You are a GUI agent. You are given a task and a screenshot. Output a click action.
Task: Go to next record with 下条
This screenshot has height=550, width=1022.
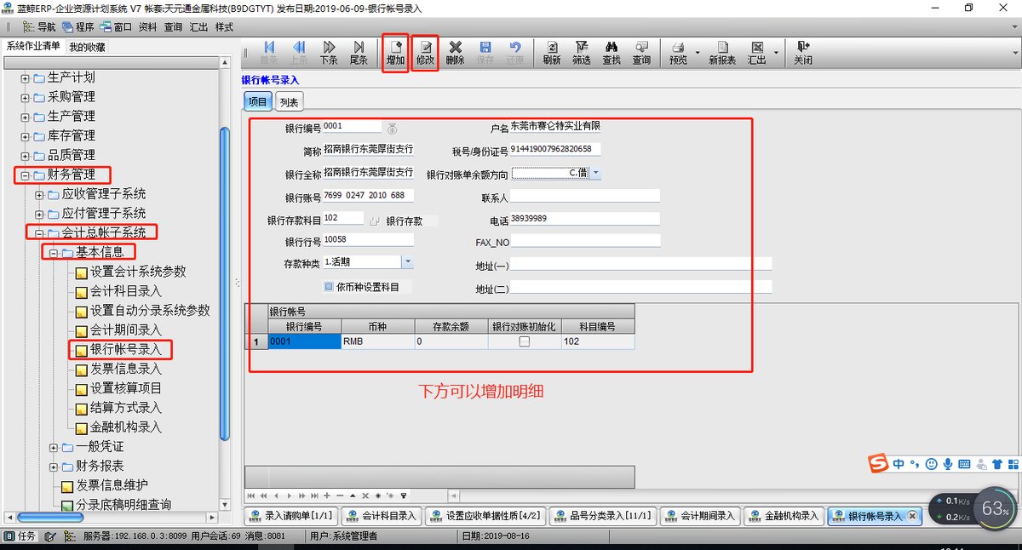click(329, 52)
